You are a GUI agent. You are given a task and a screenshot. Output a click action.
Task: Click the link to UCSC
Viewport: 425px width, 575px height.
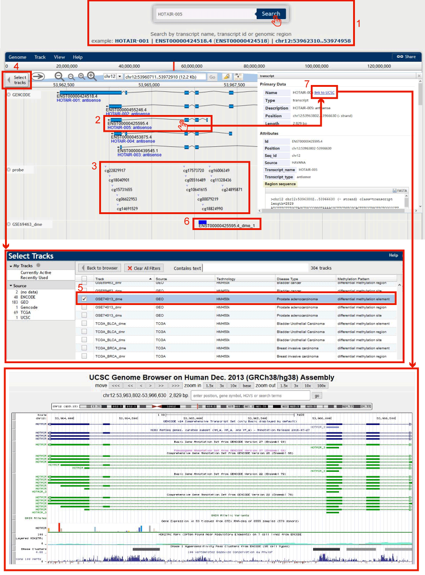click(x=324, y=93)
